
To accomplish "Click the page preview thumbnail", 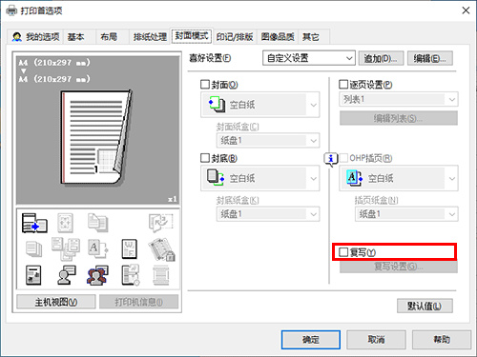I will tap(96, 137).
